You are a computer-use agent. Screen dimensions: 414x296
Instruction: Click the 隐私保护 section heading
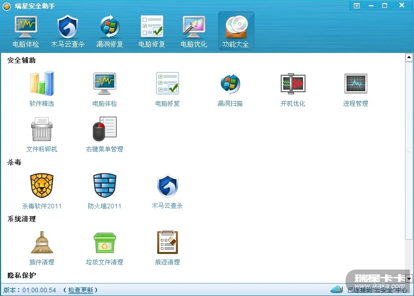coord(21,275)
